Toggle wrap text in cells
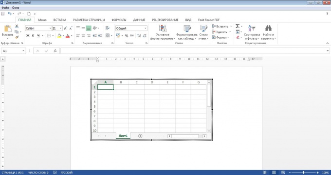Screen dimensions: 331x175 tap(108, 28)
